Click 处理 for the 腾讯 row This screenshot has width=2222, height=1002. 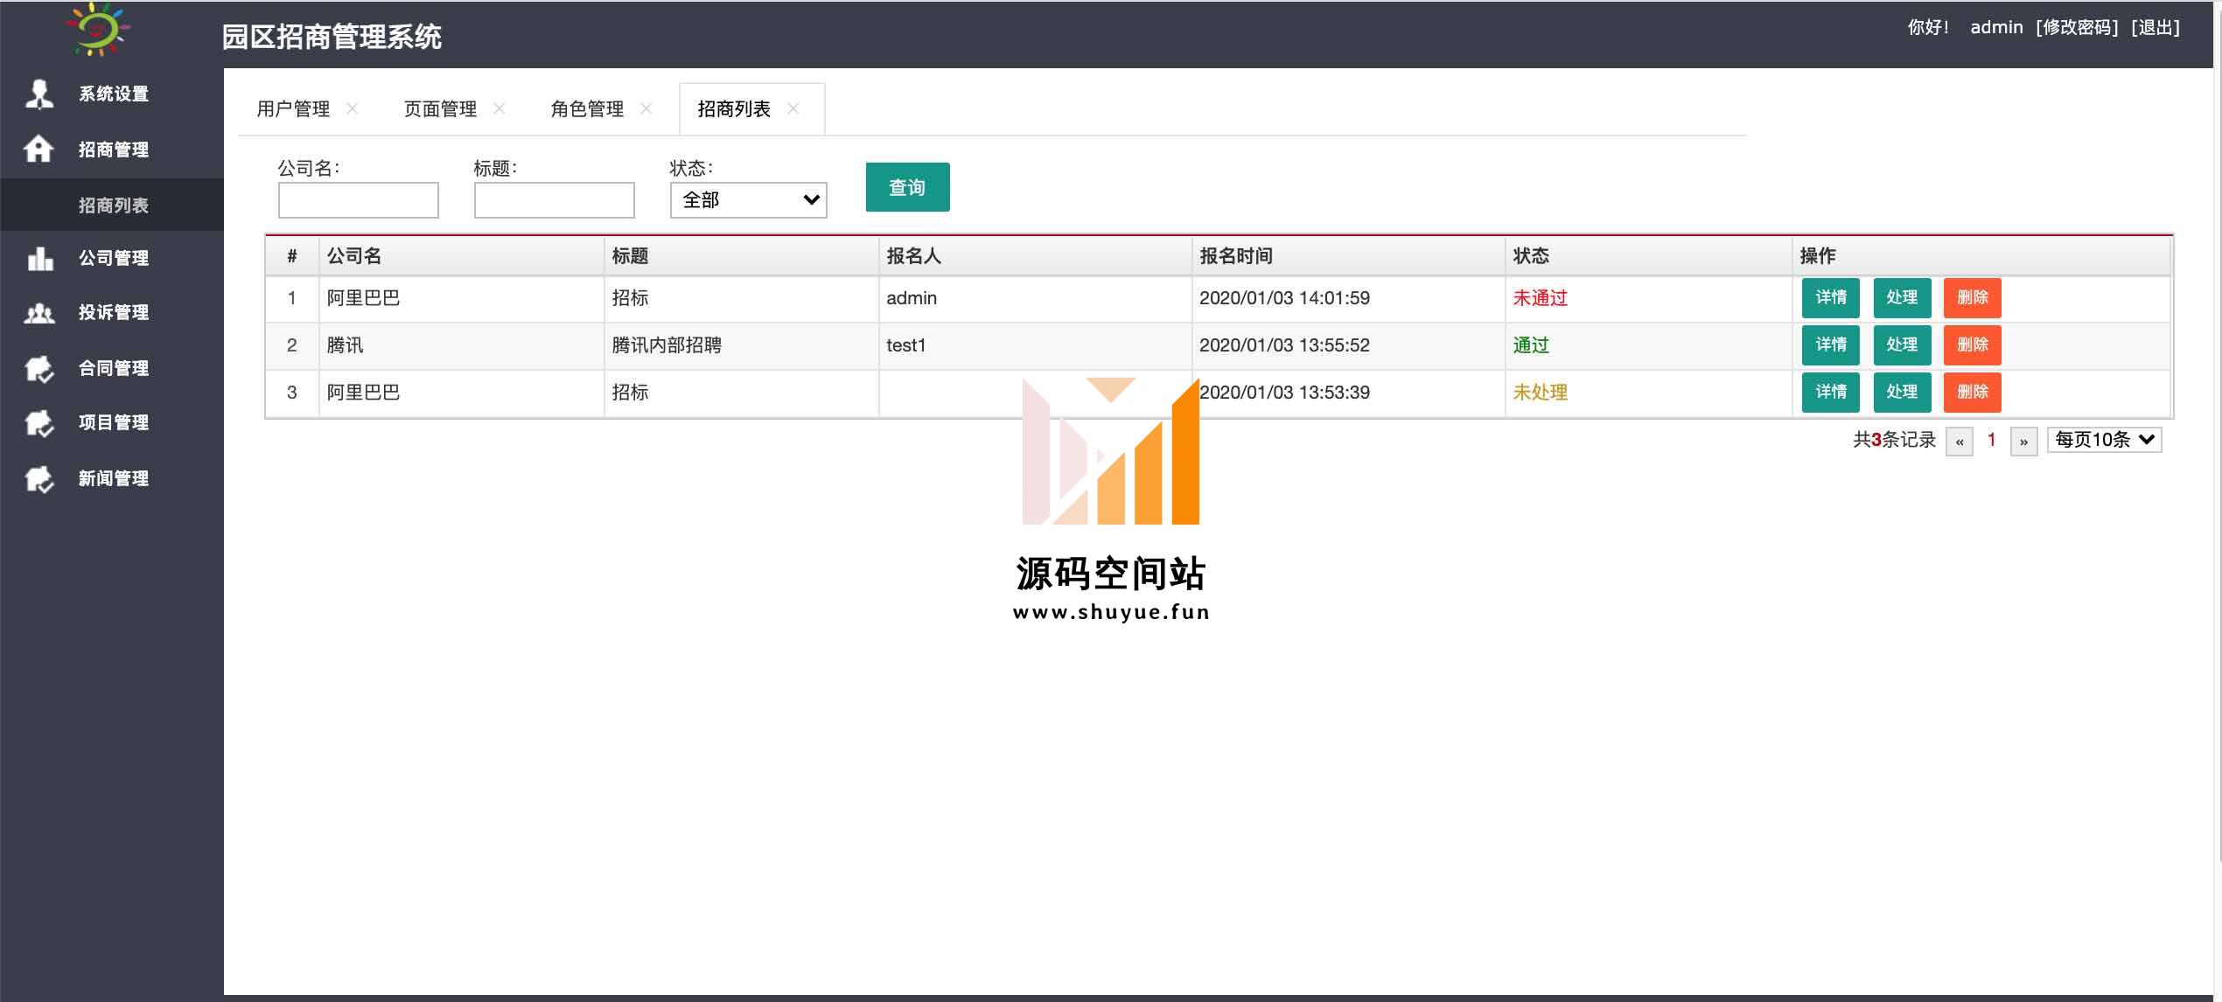point(1902,344)
